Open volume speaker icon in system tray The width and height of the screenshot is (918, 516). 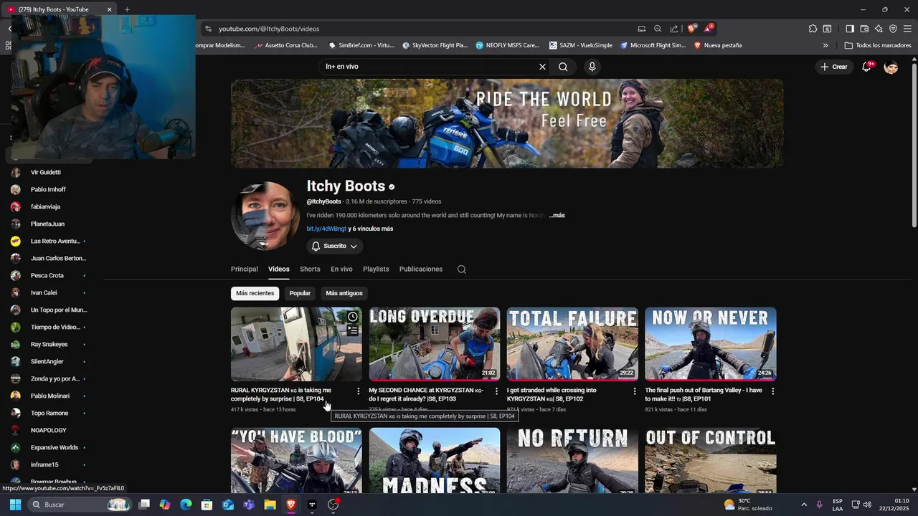click(867, 505)
